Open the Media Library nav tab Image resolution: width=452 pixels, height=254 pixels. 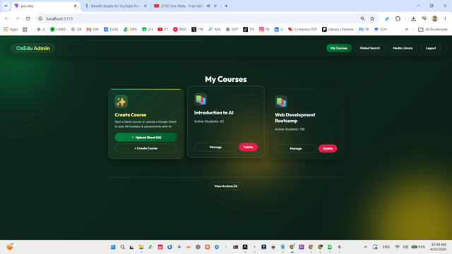click(x=403, y=48)
